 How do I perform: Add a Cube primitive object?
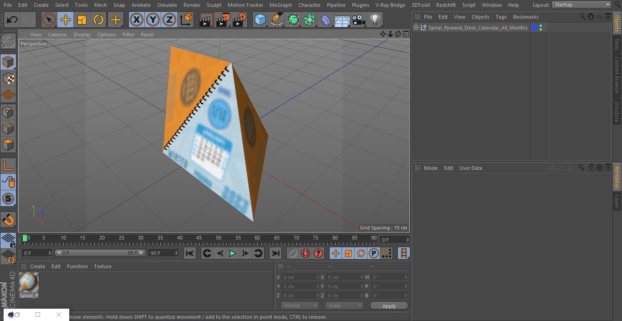[x=260, y=20]
